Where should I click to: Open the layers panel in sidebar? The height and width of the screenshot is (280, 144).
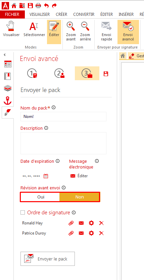pos(8,88)
